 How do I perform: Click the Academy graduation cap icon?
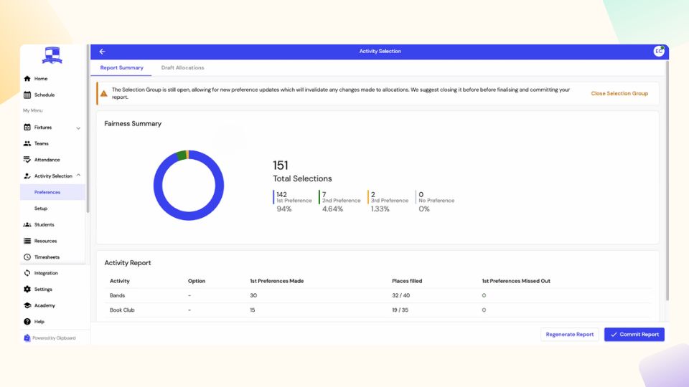tap(27, 305)
